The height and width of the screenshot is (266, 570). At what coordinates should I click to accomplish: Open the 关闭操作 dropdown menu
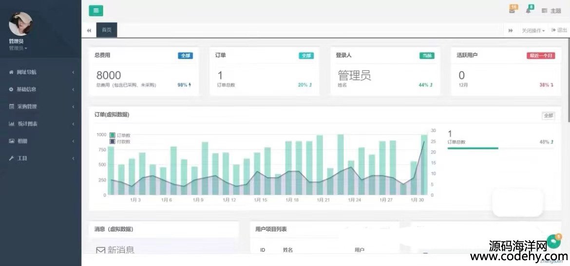point(533,31)
